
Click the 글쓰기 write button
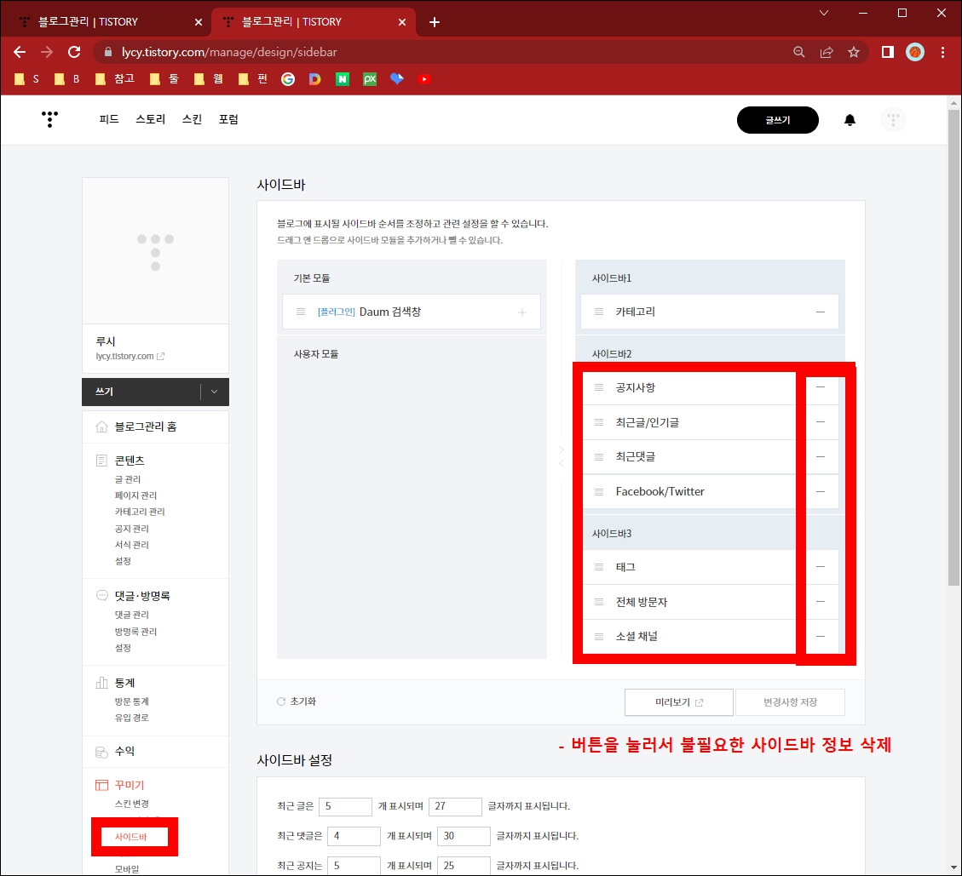[x=776, y=120]
